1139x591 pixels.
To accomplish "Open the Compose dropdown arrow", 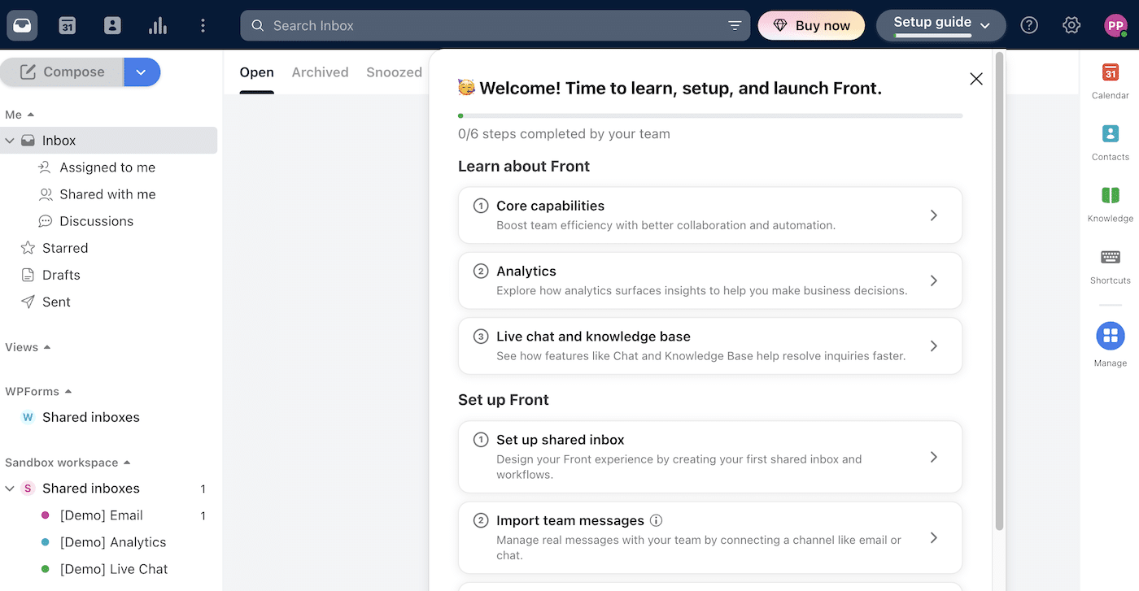I will (142, 72).
